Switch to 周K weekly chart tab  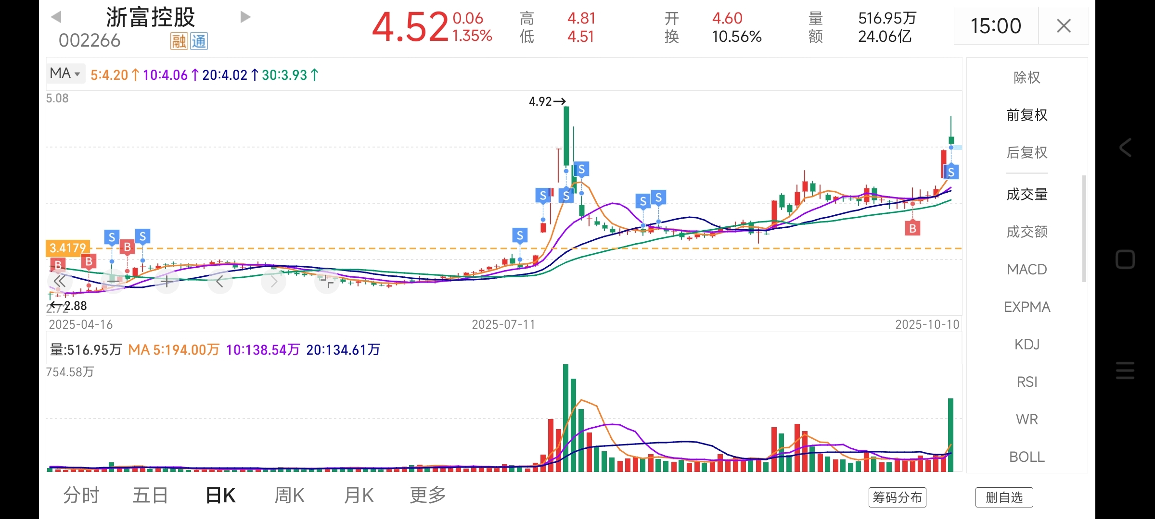289,495
